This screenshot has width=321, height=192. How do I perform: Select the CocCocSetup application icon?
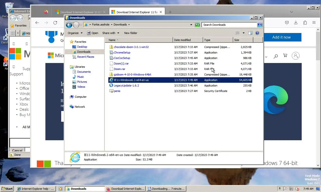click(111, 58)
